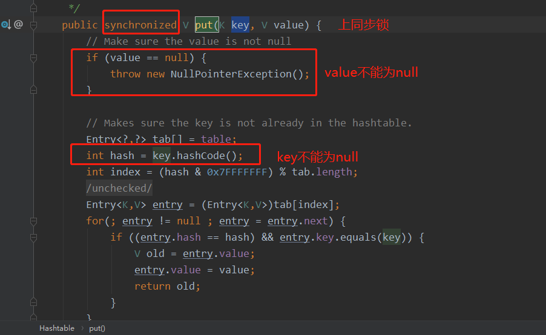Image resolution: width=546 pixels, height=335 pixels.
Task: Open put() breadcrumb in the bottom bar
Action: coord(97,328)
